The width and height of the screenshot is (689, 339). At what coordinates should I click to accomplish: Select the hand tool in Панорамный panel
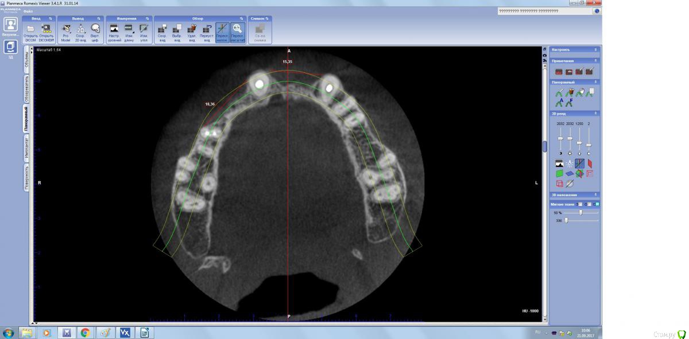580,92
